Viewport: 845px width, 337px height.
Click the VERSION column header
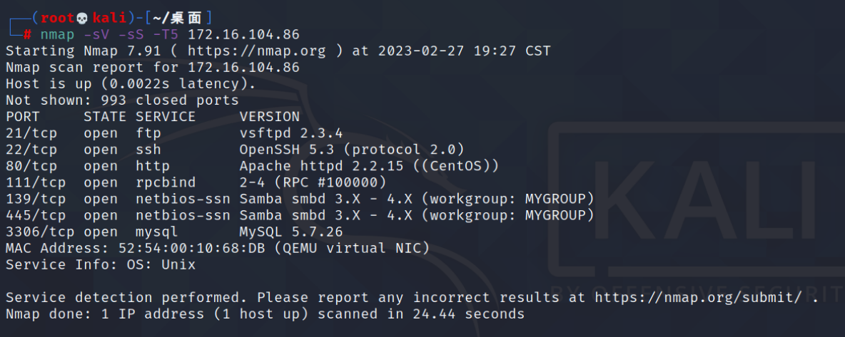(270, 117)
